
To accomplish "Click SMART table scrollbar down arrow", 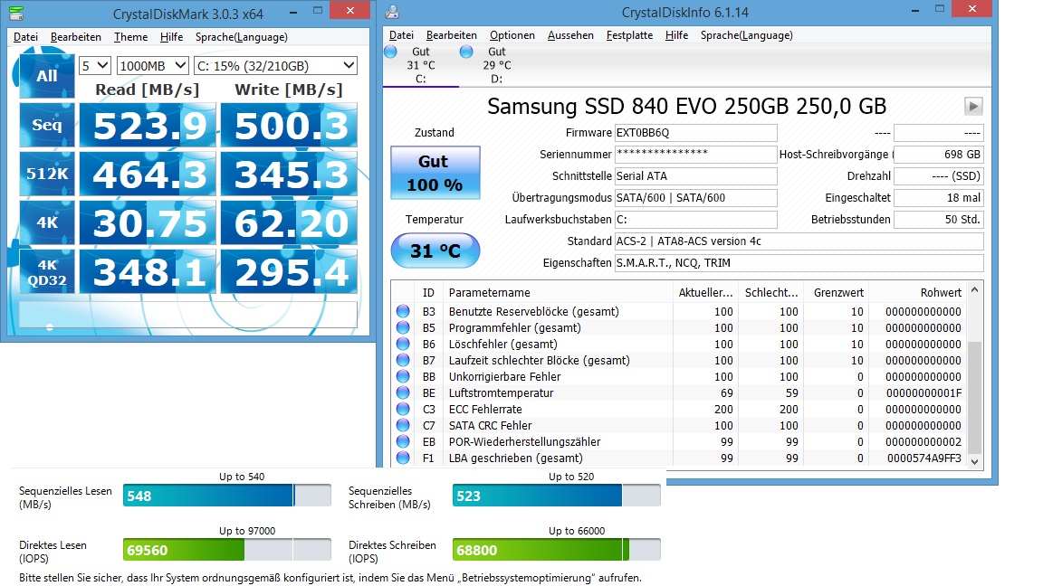I will click(x=974, y=461).
